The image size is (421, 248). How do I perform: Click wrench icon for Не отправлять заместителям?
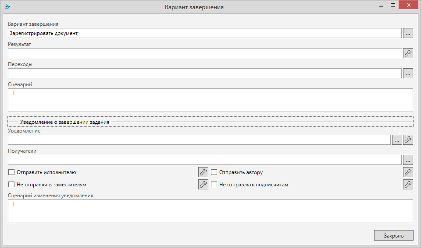pyautogui.click(x=203, y=185)
